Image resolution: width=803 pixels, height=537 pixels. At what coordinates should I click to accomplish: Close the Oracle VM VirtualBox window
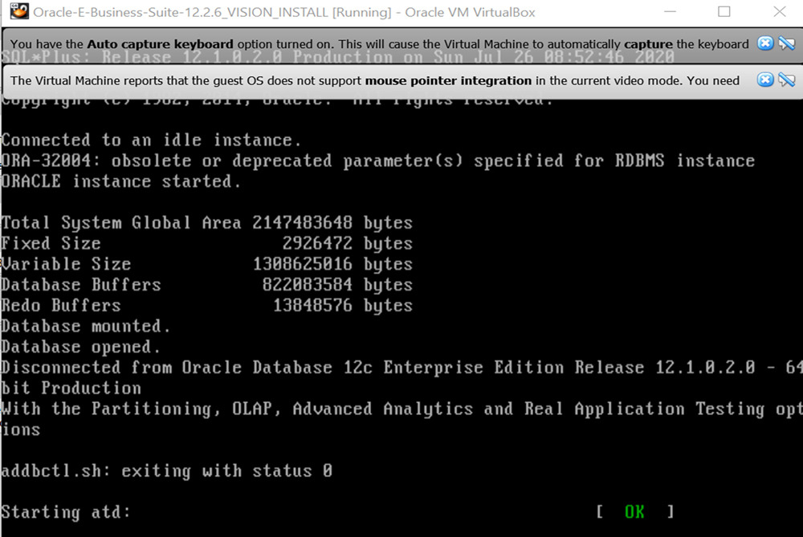pos(778,12)
